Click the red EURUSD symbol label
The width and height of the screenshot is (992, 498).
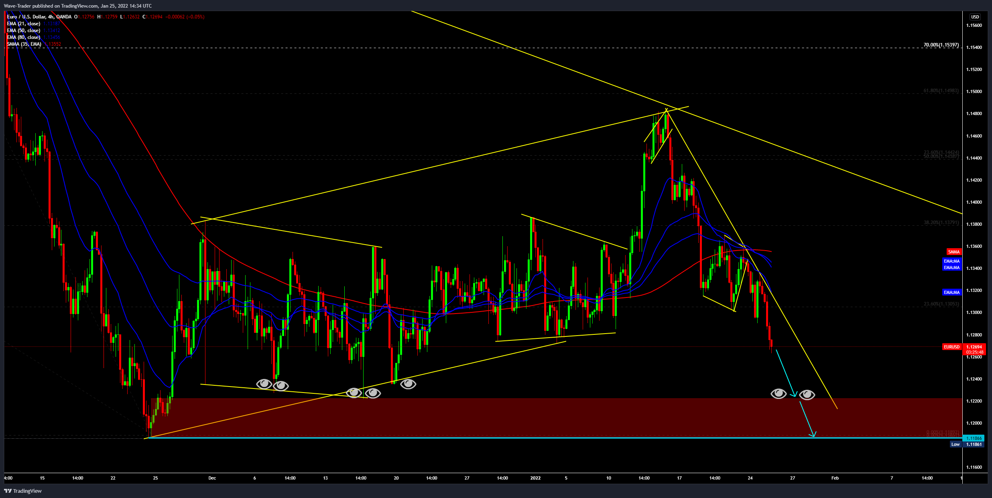(951, 347)
